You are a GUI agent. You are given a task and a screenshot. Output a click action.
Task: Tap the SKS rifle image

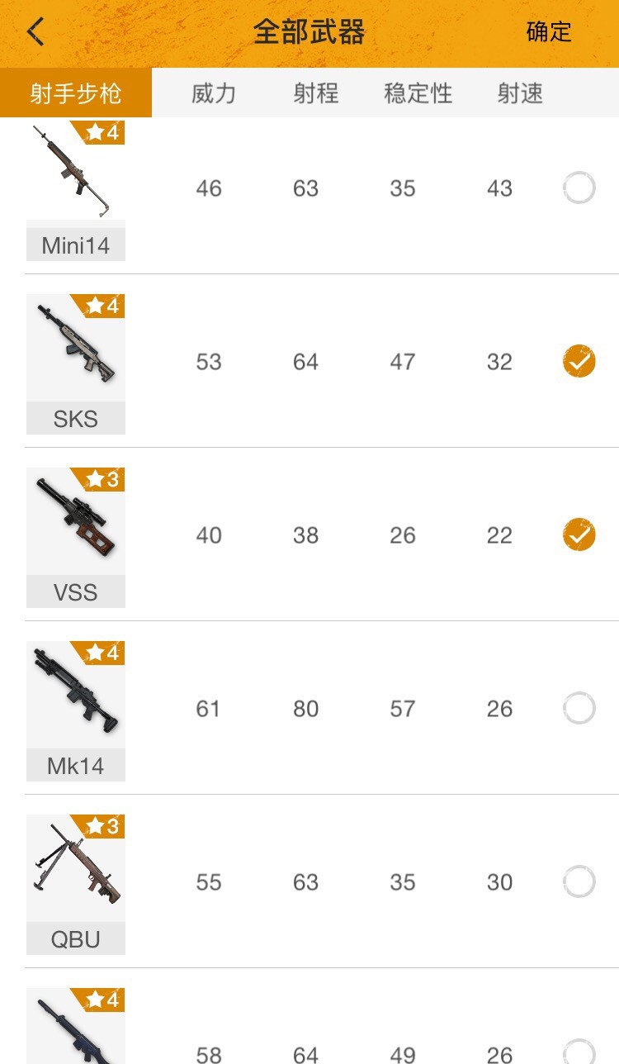[75, 345]
